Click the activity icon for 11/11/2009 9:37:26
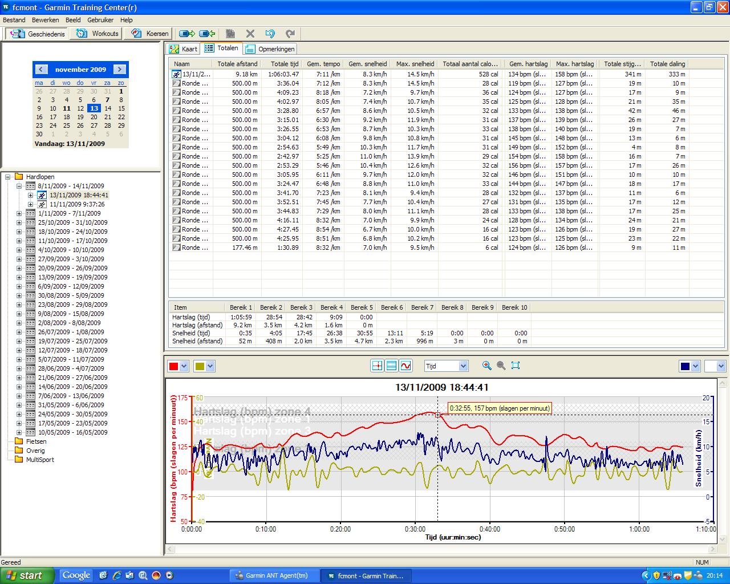730x584 pixels. [x=42, y=204]
